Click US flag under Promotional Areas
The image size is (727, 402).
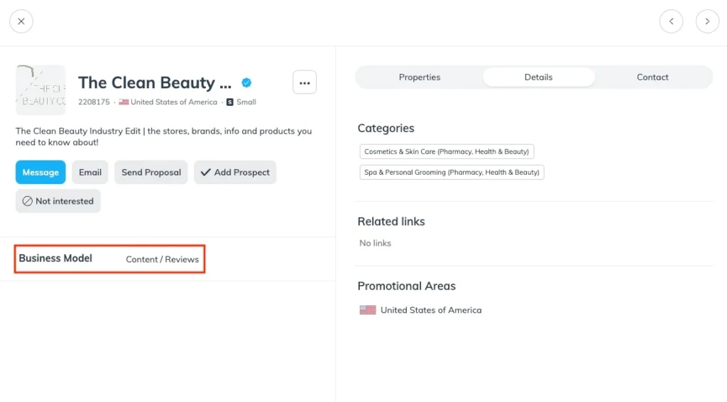pos(368,310)
